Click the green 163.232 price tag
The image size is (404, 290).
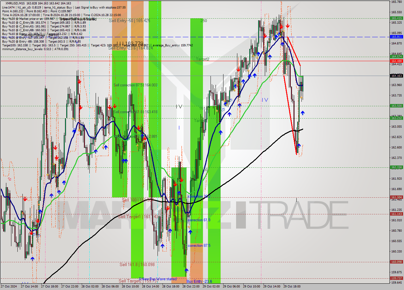point(397,118)
